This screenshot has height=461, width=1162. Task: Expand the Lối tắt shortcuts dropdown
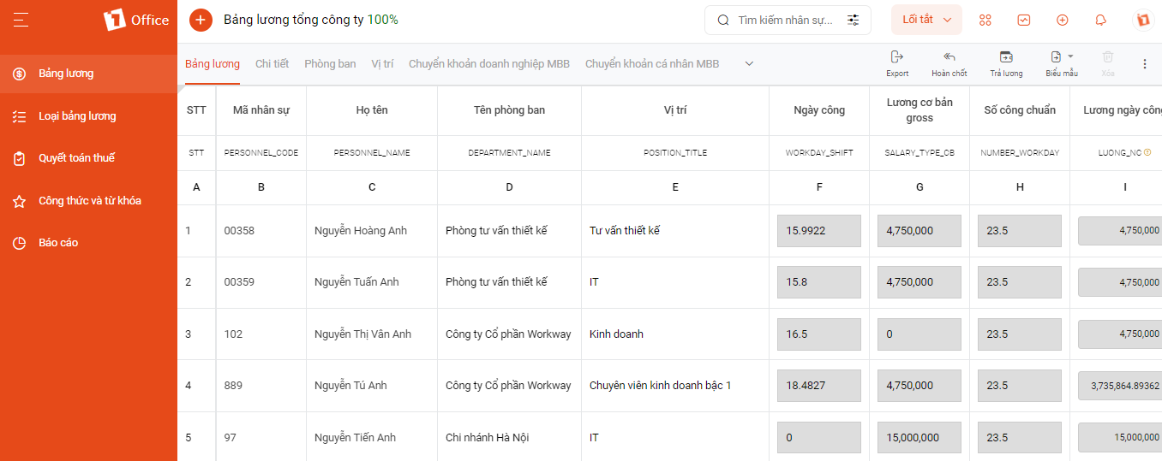pos(926,20)
